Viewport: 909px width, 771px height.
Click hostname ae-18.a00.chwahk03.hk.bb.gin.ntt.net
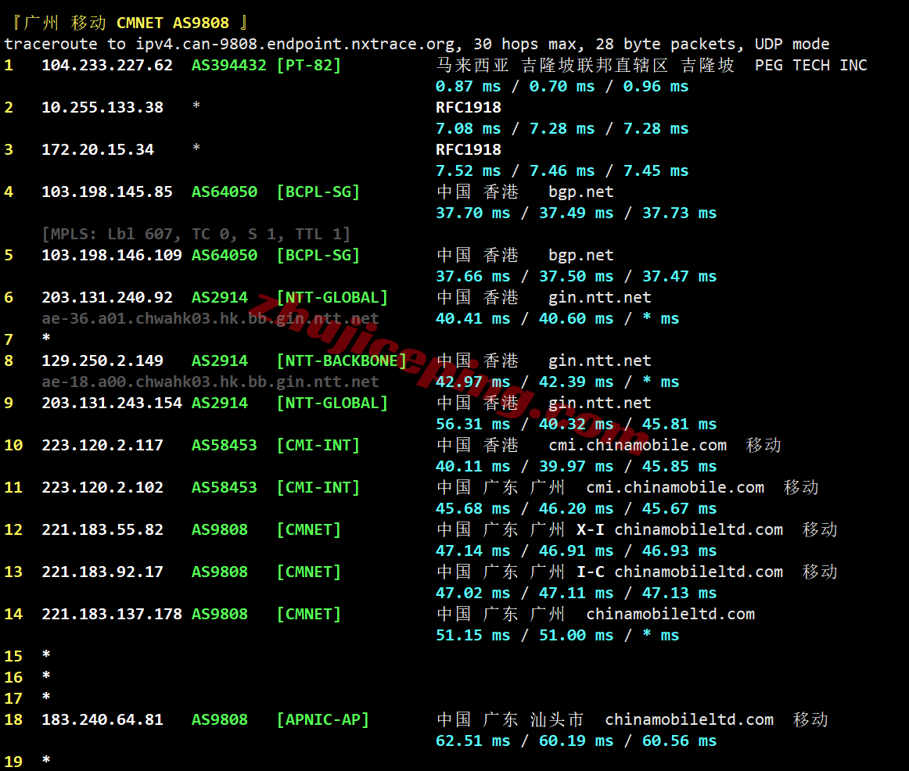(210, 382)
